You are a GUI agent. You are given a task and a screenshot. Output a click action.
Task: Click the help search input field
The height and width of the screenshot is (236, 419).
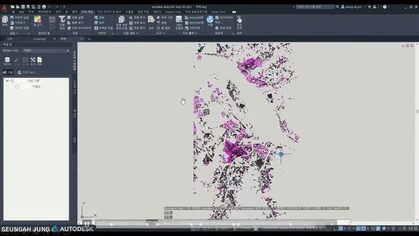pyautogui.click(x=315, y=7)
